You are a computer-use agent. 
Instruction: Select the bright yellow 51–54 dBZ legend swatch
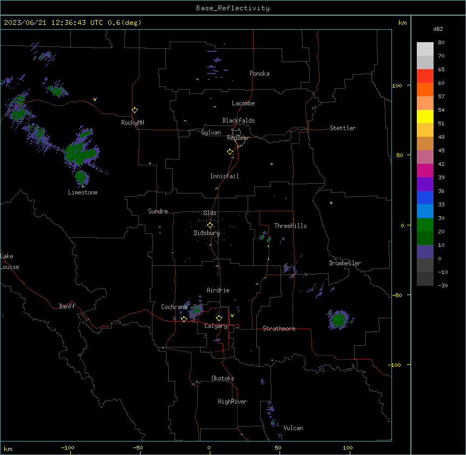pyautogui.click(x=425, y=116)
